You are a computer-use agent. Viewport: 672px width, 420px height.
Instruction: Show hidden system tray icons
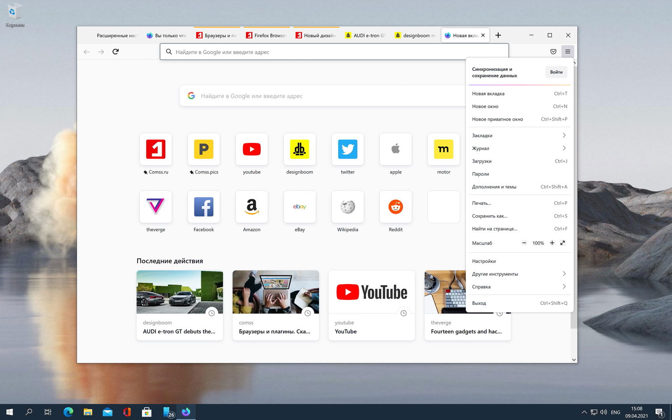click(x=584, y=412)
